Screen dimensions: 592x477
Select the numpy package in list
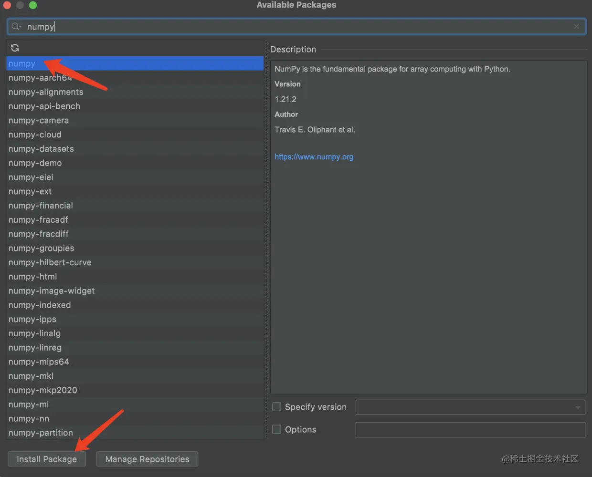click(22, 64)
